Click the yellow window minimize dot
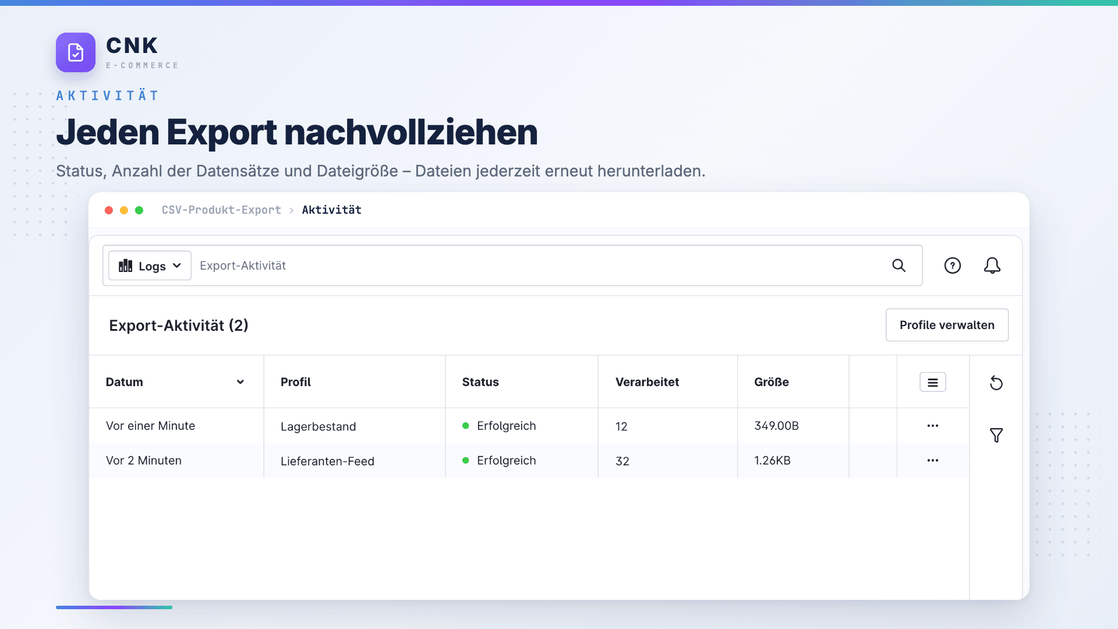This screenshot has height=629, width=1118. pos(124,210)
